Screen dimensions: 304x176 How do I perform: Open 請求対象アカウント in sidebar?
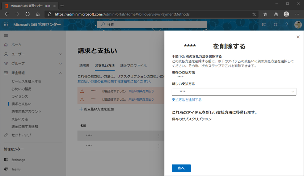26,112
